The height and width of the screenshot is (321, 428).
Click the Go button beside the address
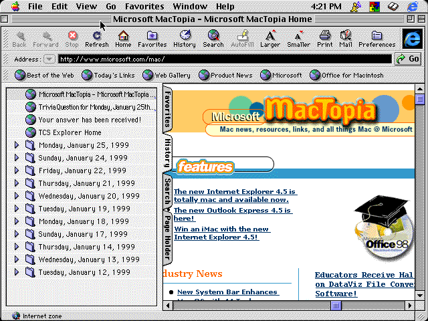[x=408, y=59]
